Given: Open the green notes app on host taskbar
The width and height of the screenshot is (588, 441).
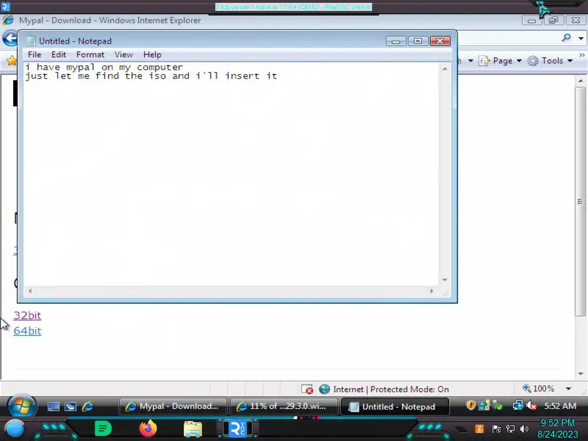Looking at the screenshot, I should coord(103,428).
